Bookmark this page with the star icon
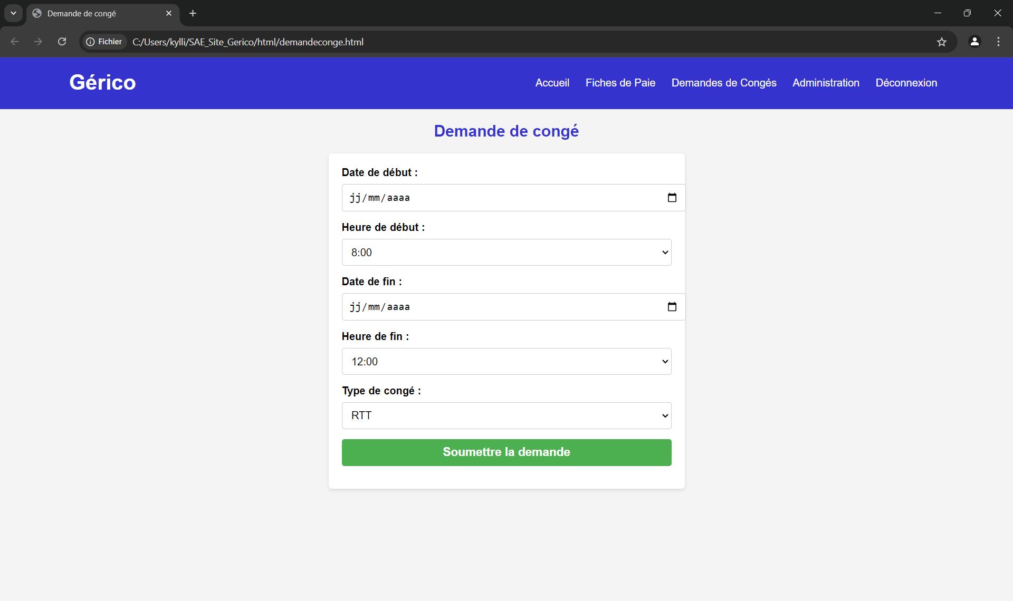This screenshot has width=1013, height=601. pyautogui.click(x=942, y=42)
